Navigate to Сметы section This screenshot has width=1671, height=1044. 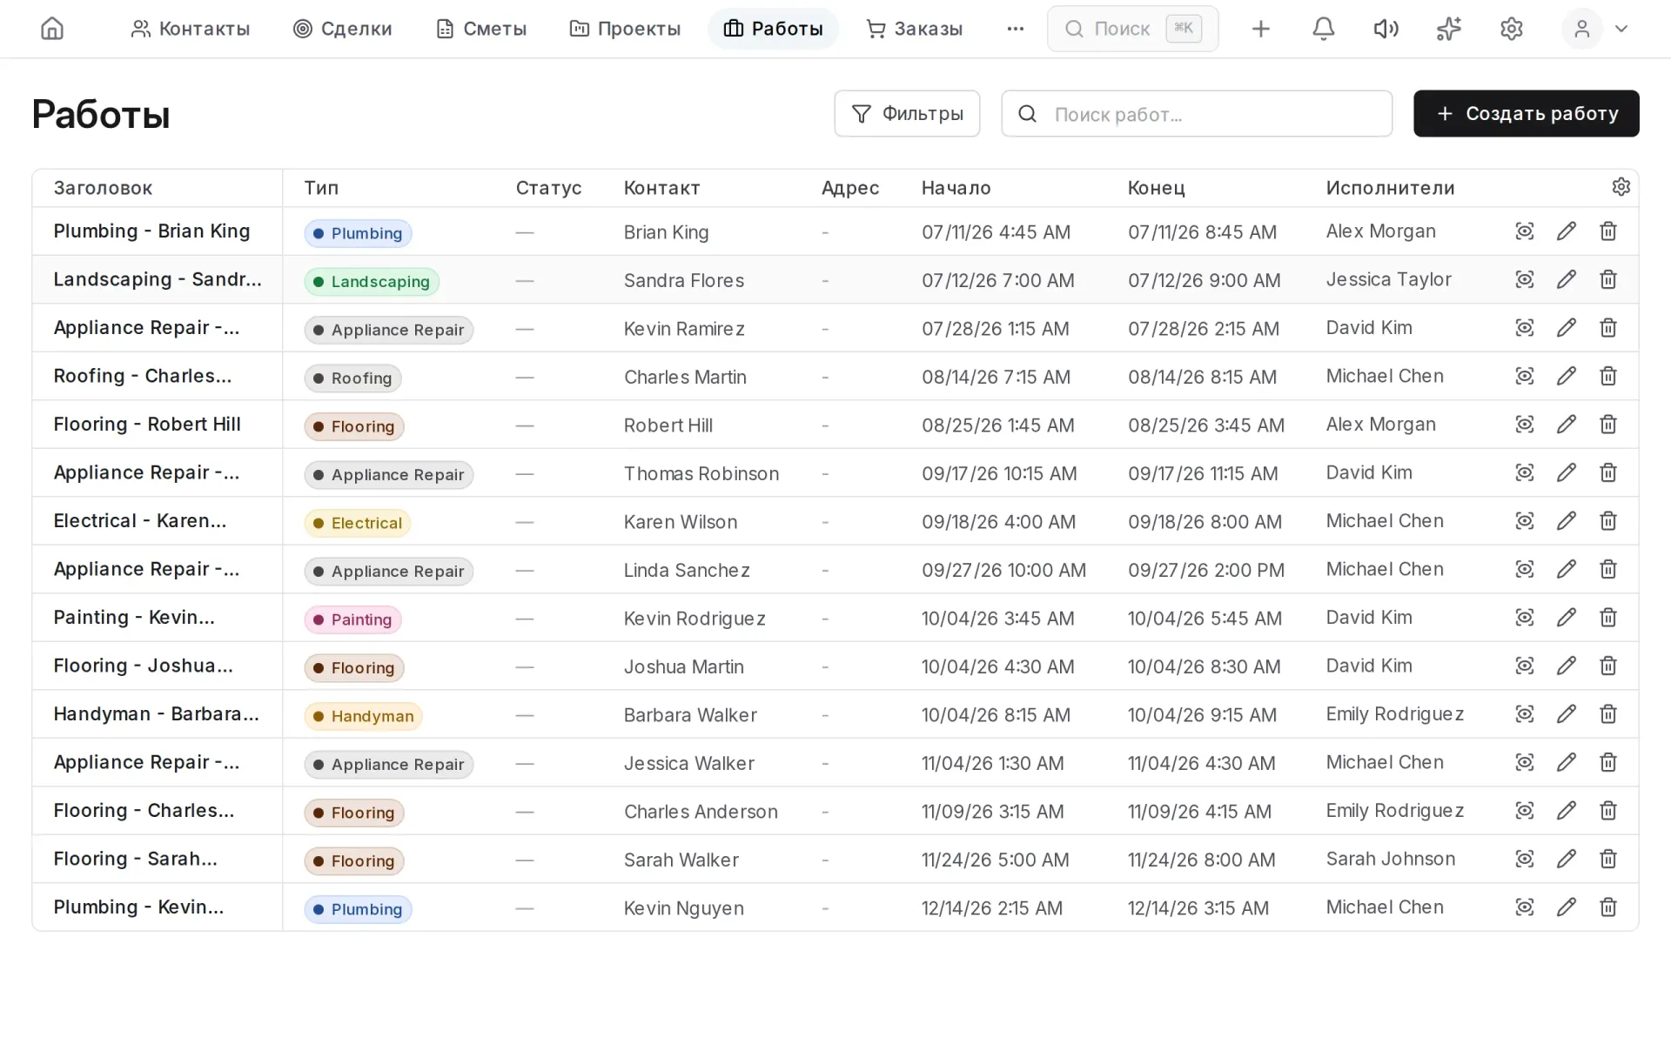click(481, 29)
